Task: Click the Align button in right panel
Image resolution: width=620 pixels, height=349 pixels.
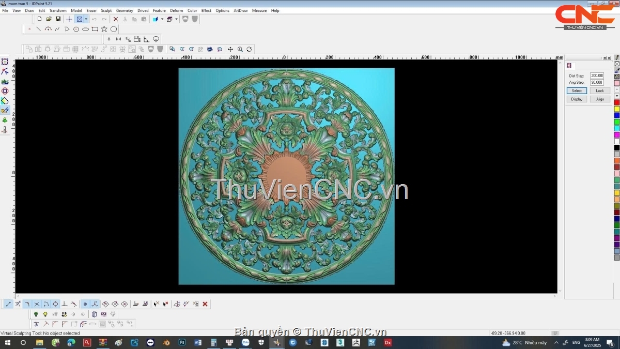Action: point(600,99)
